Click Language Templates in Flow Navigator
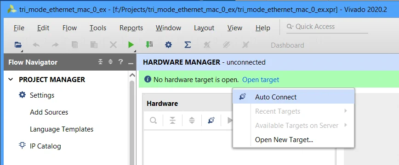The height and width of the screenshot is (165, 399). click(62, 129)
